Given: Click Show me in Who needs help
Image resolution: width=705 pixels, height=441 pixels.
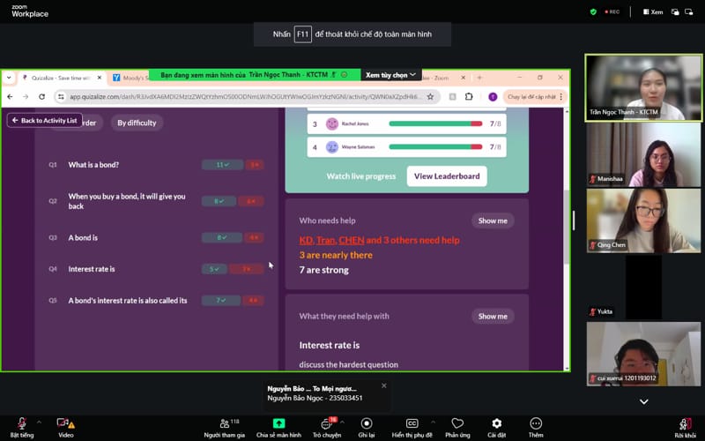Looking at the screenshot, I should pyautogui.click(x=493, y=220).
